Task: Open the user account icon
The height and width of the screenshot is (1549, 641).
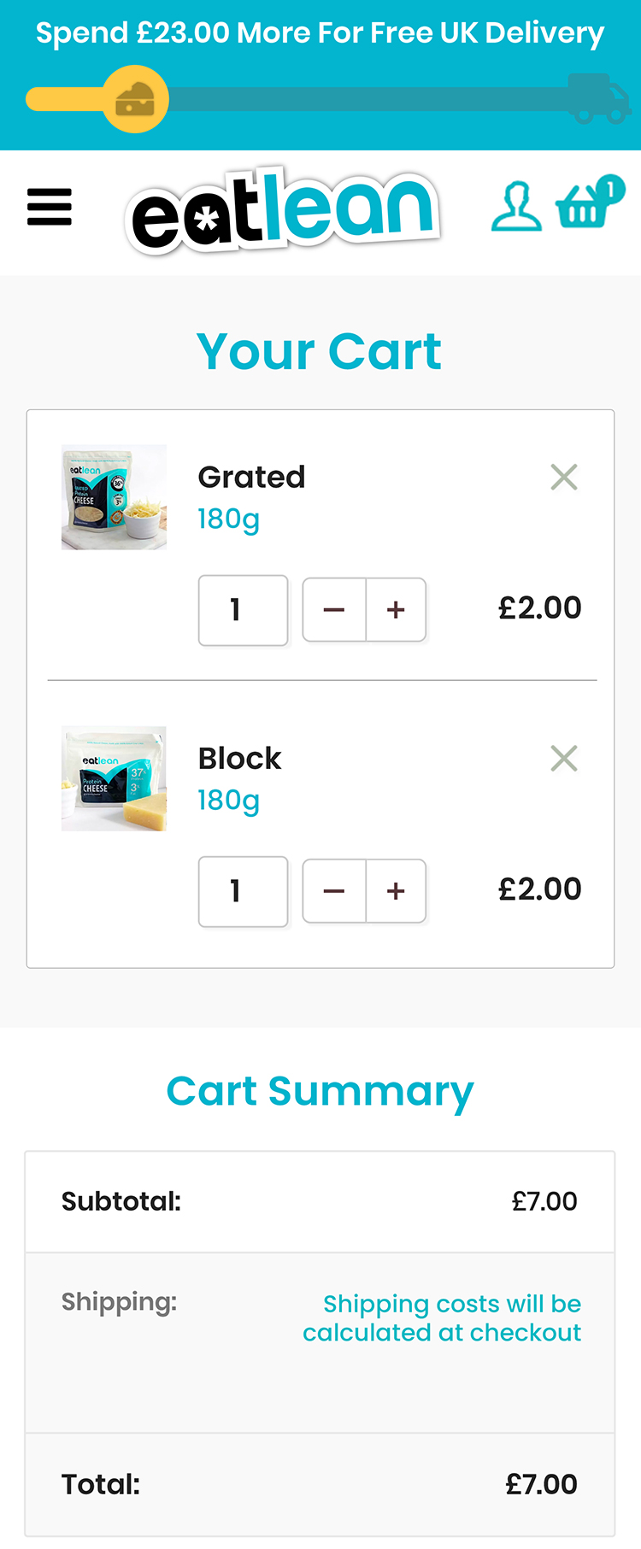Action: [x=516, y=207]
